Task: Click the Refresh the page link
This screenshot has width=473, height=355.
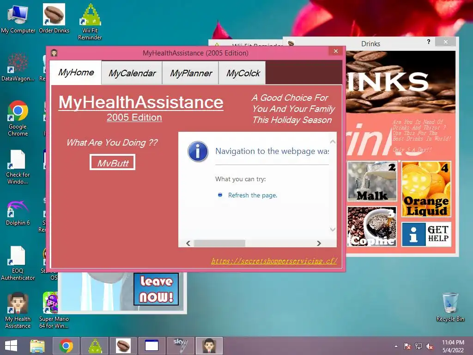Action: click(x=253, y=196)
